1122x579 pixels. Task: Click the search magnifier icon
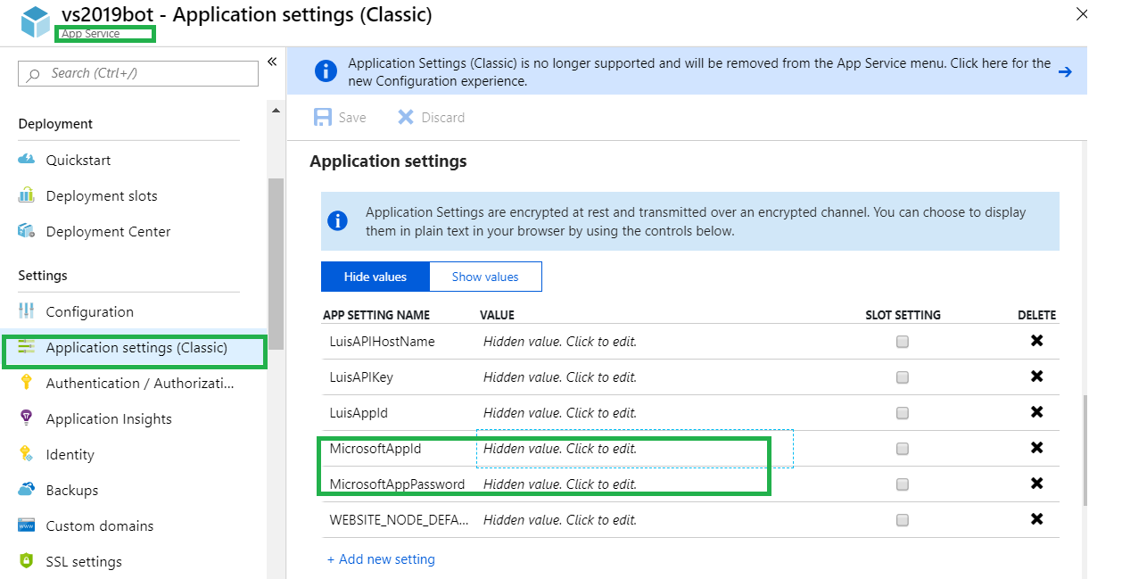click(33, 75)
